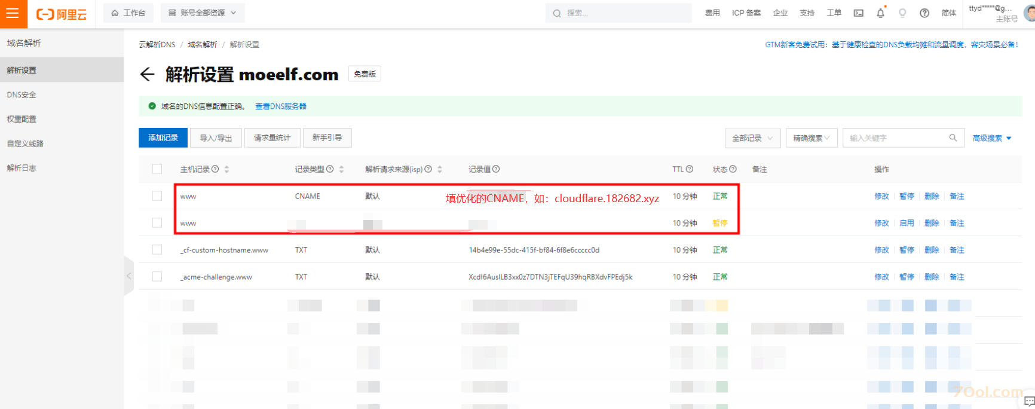The width and height of the screenshot is (1035, 409).
Task: Show help for 状态 column
Action: tap(733, 169)
